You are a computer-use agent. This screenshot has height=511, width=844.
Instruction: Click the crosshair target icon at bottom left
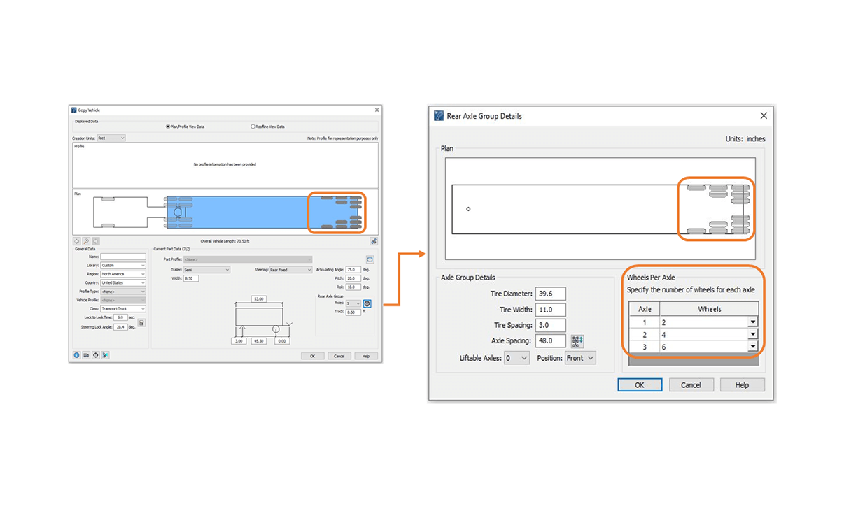click(x=96, y=355)
